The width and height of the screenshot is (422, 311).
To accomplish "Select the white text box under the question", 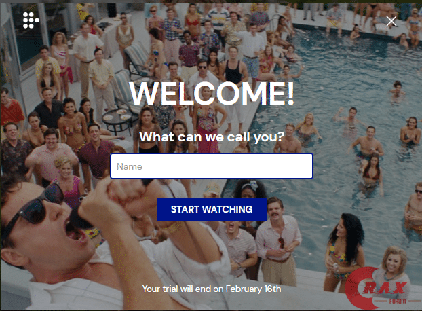I will pyautogui.click(x=212, y=166).
